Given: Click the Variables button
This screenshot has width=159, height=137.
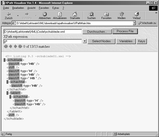Looking at the screenshot, I should (126, 41).
